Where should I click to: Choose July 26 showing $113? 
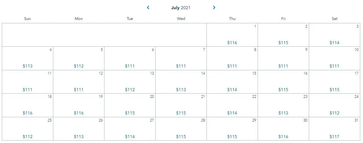(x=79, y=129)
